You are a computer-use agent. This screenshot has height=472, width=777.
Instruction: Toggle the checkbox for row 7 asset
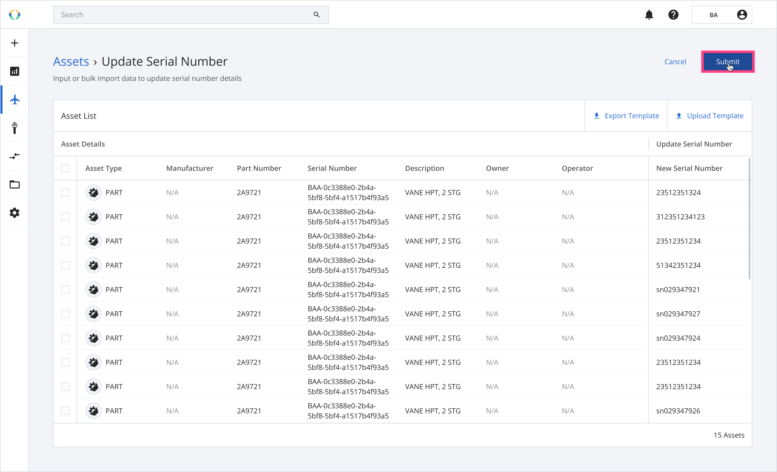tap(65, 338)
